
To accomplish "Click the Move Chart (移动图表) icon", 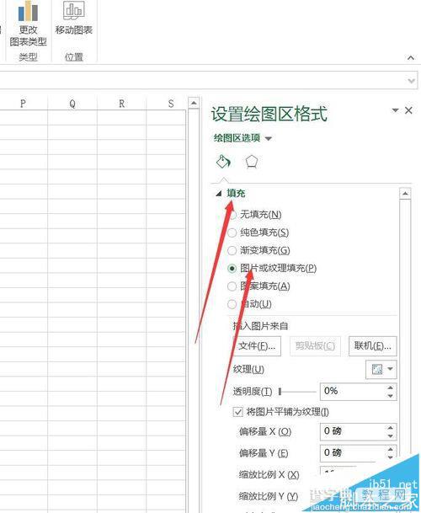I will point(73,10).
